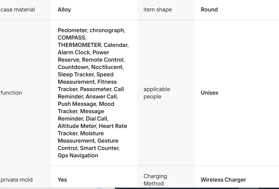This screenshot has height=189, width=279.
Task: Select the "Round" item shape value
Action: (209, 10)
